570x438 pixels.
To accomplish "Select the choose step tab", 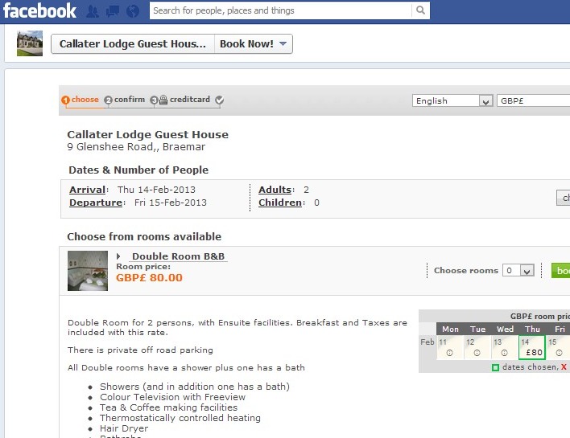I will pyautogui.click(x=85, y=100).
